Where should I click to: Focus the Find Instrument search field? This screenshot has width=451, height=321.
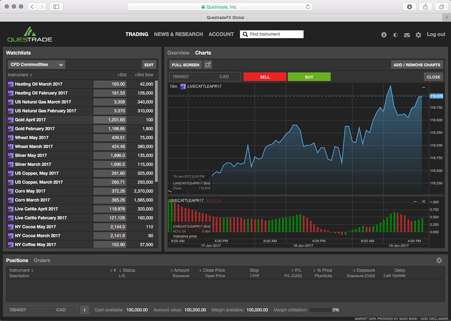point(272,34)
